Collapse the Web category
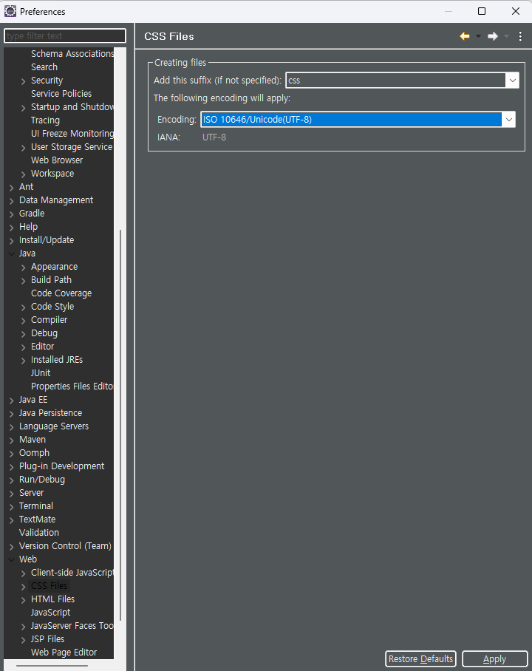Screen dimensions: 532x671 (x=12, y=559)
